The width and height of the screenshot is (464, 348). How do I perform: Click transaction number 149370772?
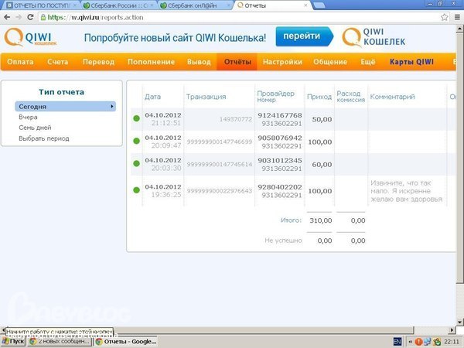point(236,119)
